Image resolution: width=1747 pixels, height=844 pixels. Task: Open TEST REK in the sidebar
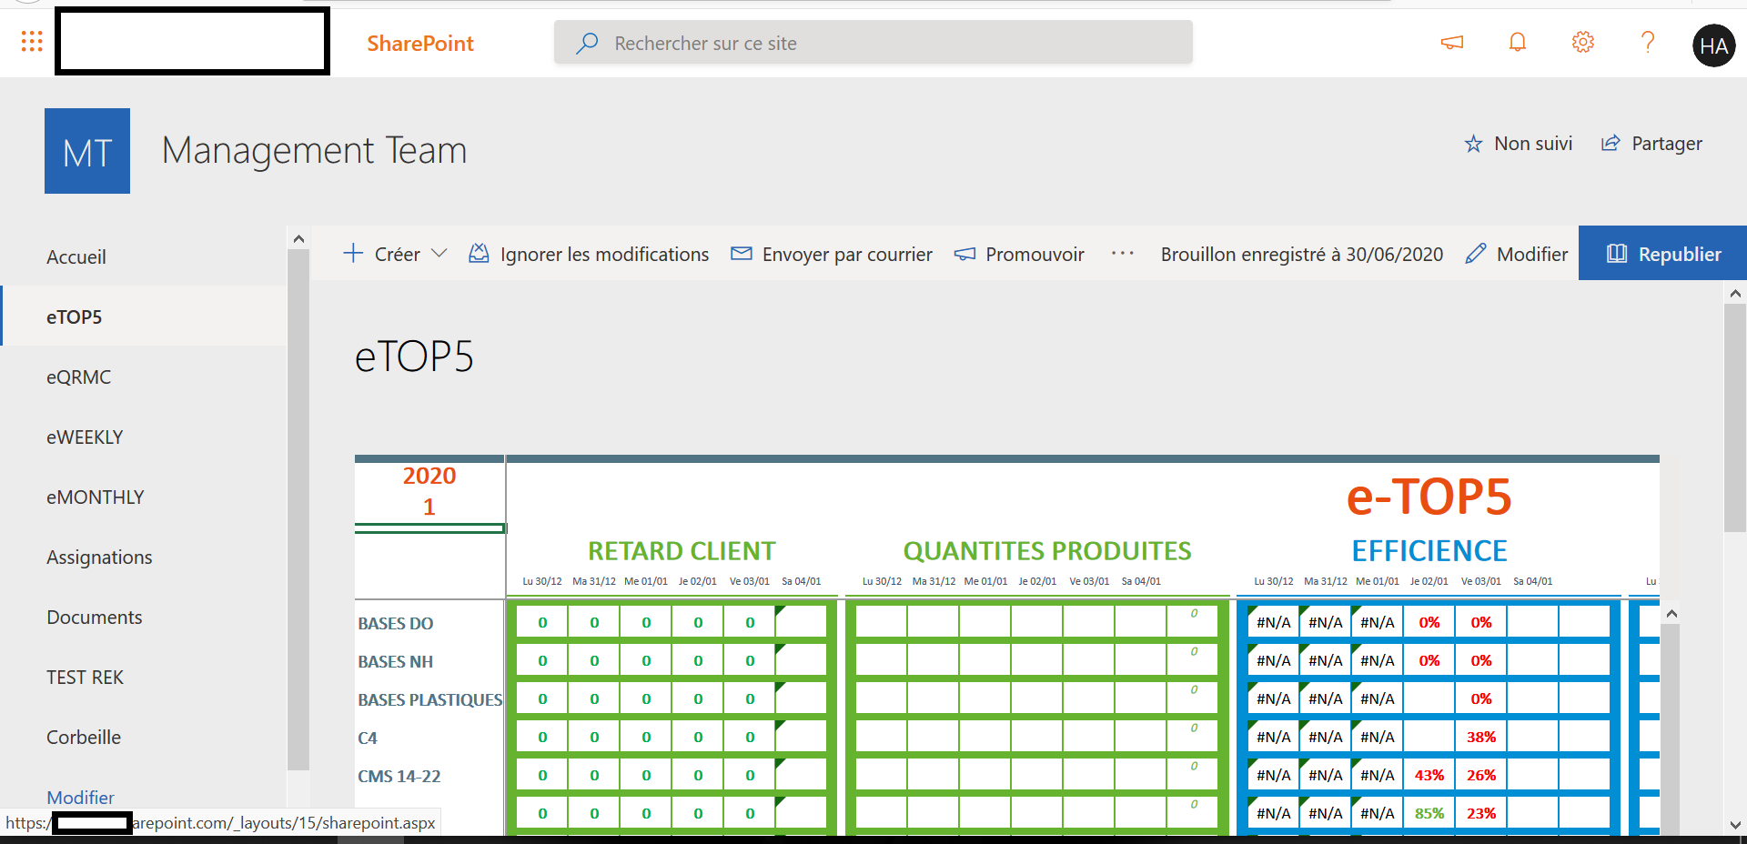pos(86,678)
